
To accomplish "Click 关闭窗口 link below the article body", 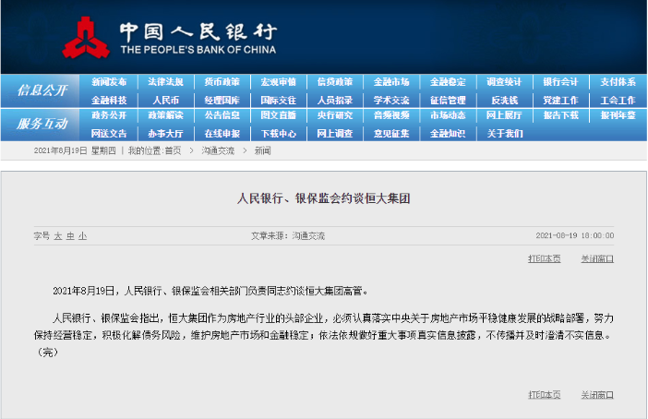I will tap(597, 395).
